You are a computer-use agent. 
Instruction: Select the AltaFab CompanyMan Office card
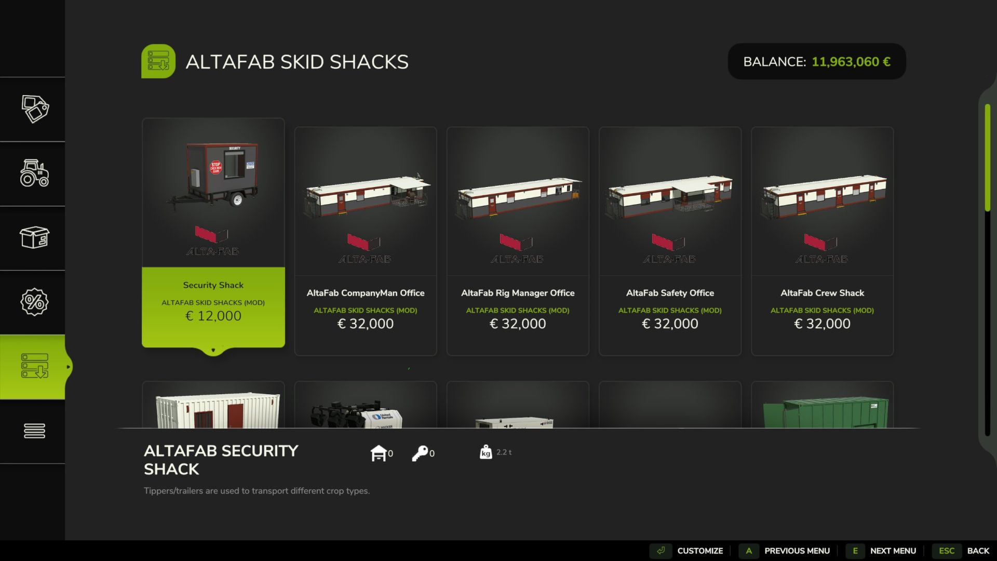tap(366, 242)
